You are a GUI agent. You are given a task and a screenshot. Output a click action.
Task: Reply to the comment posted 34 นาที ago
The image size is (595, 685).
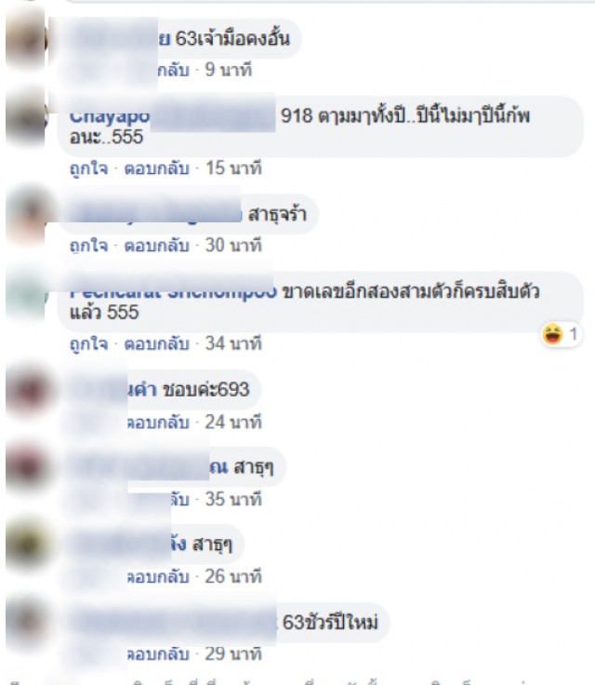[157, 343]
